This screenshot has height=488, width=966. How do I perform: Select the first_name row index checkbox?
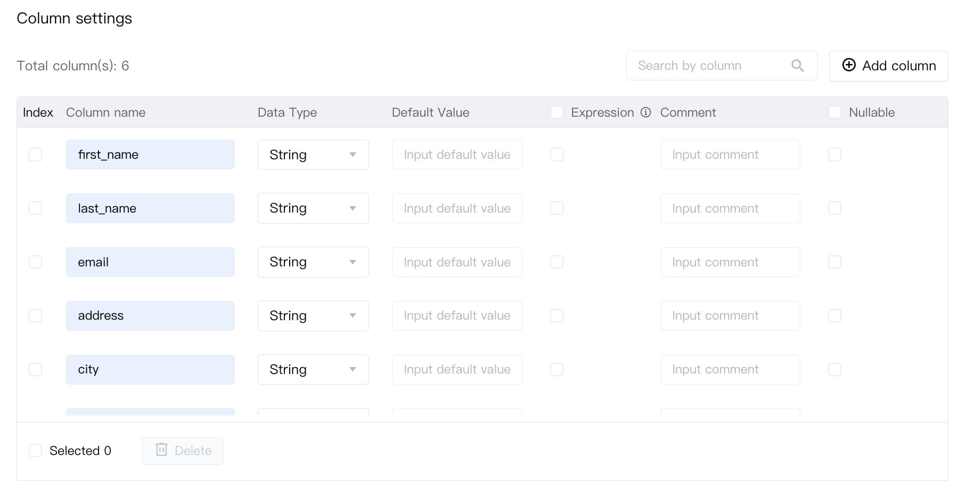pos(36,154)
